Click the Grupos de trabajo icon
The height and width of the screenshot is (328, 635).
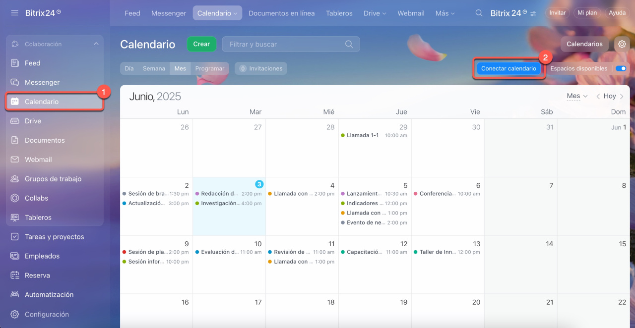tap(15, 179)
